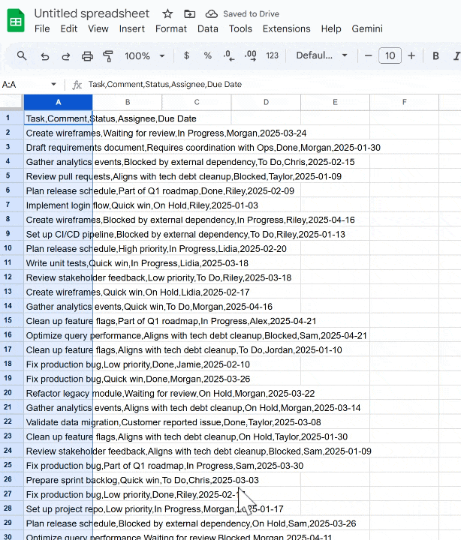Click the Saved to Drive status

[242, 14]
